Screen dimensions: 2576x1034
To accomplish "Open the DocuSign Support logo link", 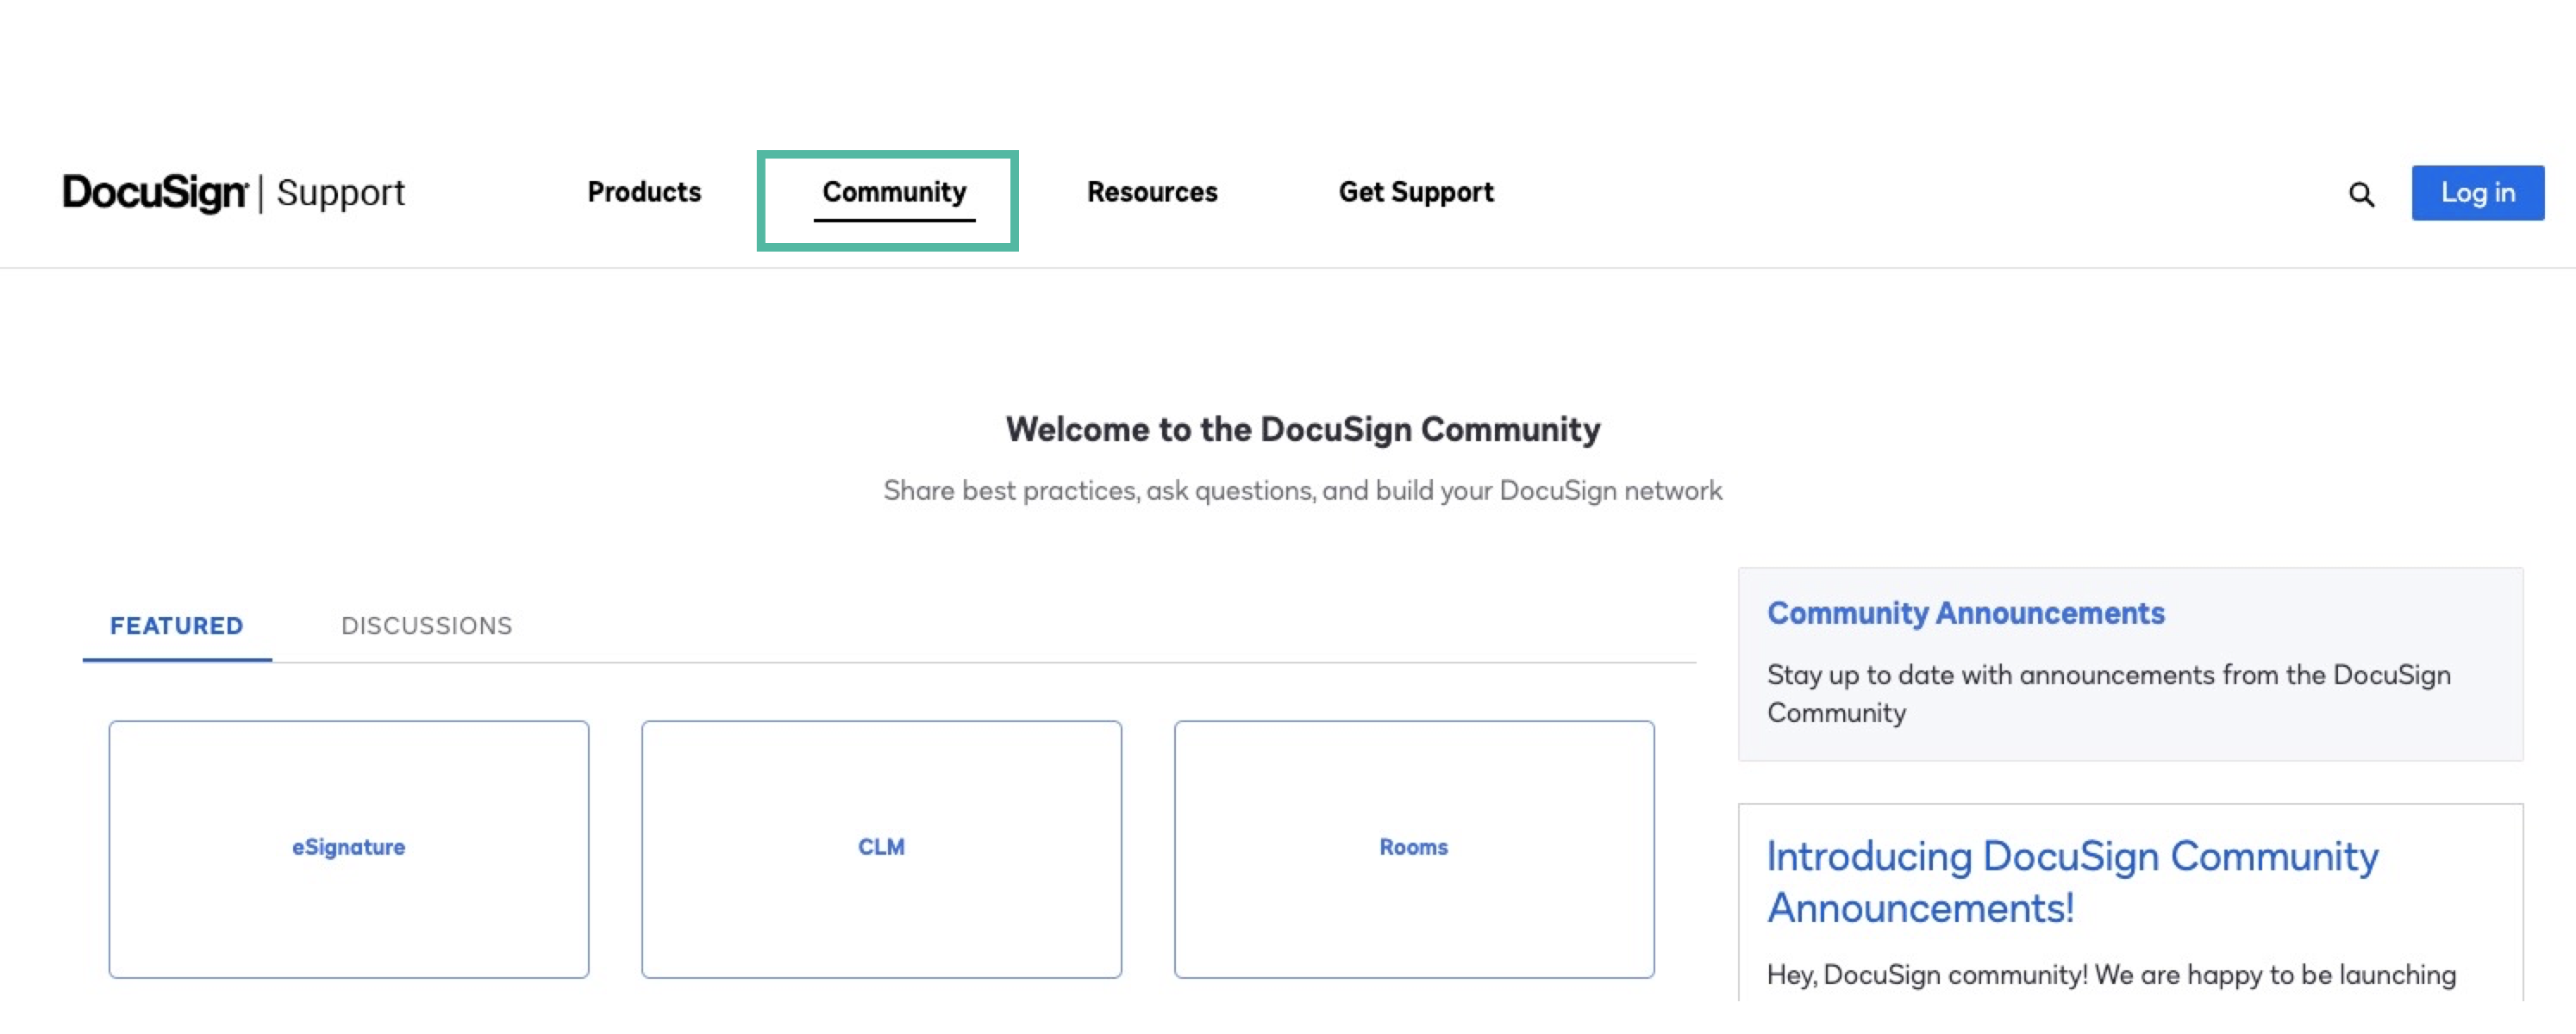I will 234,192.
